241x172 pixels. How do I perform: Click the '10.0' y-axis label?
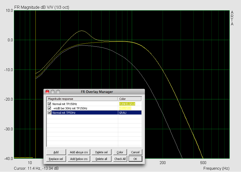(x=9, y=11)
